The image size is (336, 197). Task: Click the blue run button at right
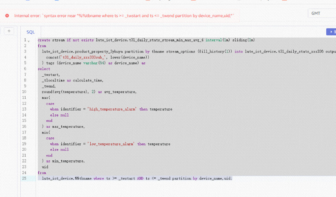[x=331, y=32]
